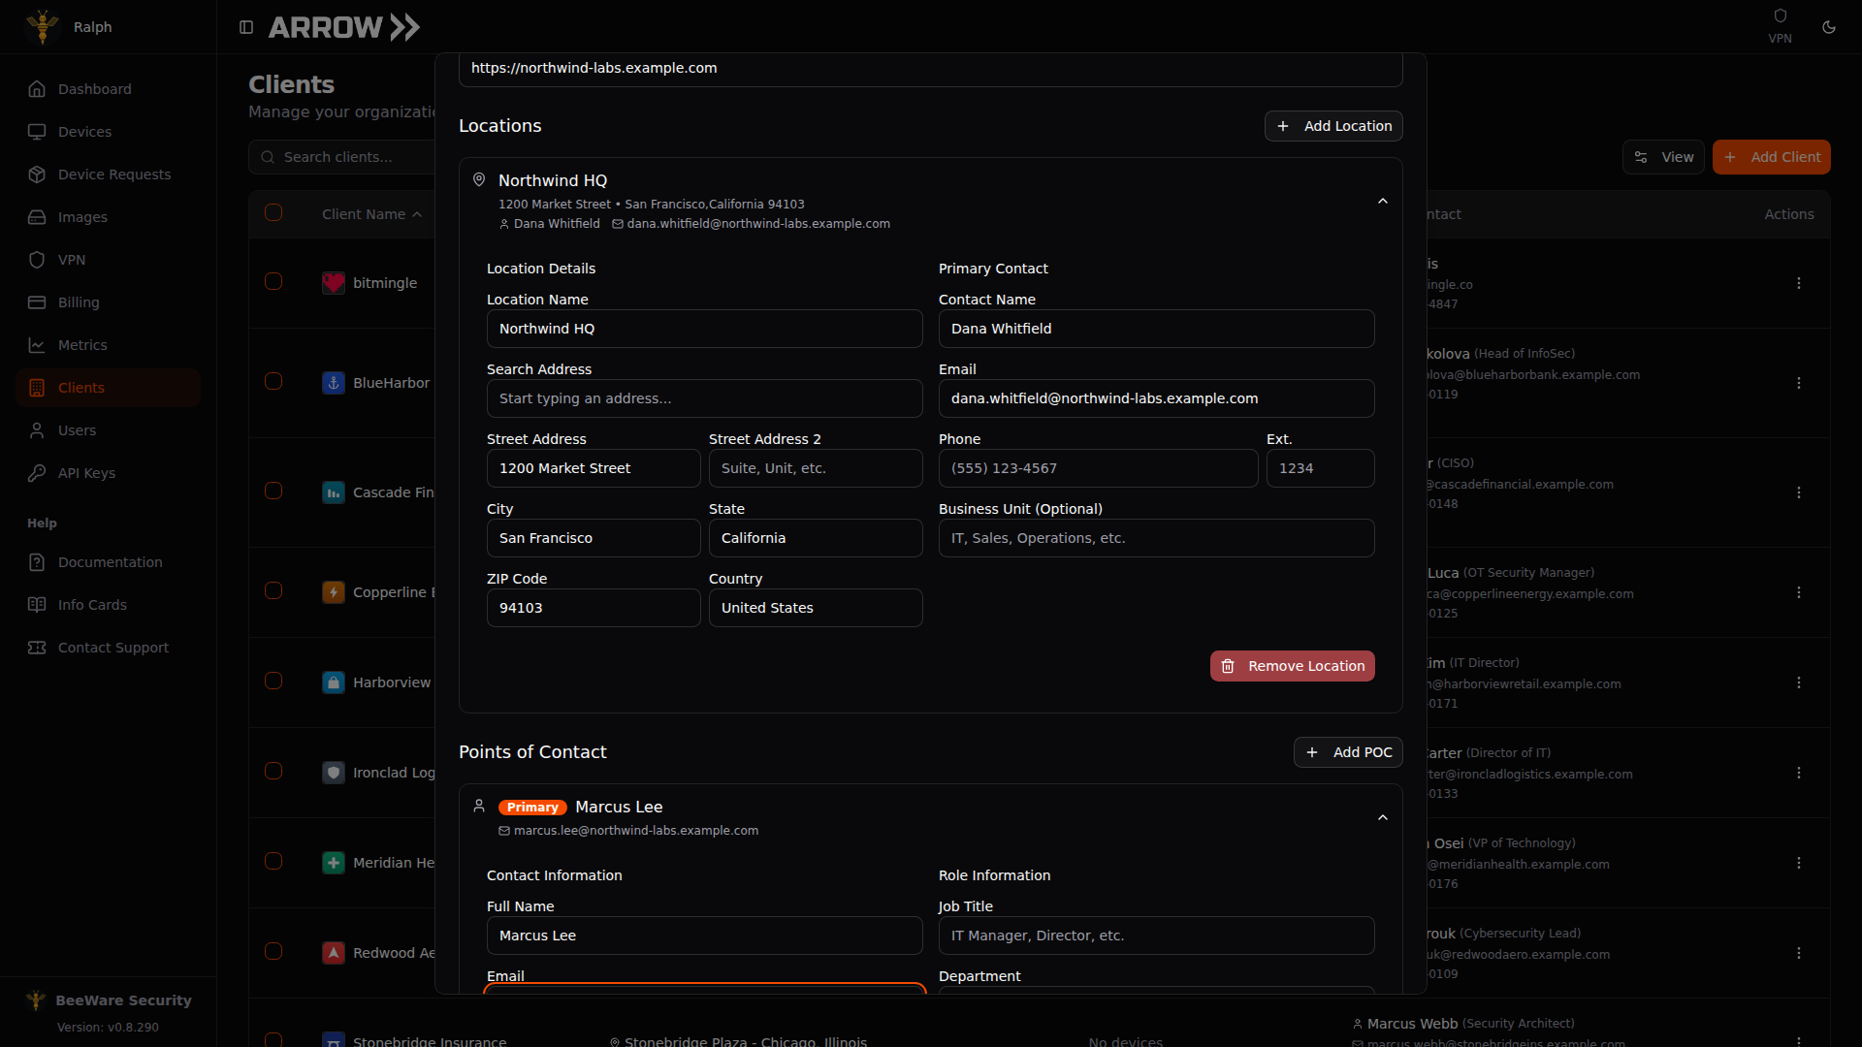Select the BlueHarbor row checkbox
Viewport: 1862px width, 1047px height.
[x=273, y=381]
